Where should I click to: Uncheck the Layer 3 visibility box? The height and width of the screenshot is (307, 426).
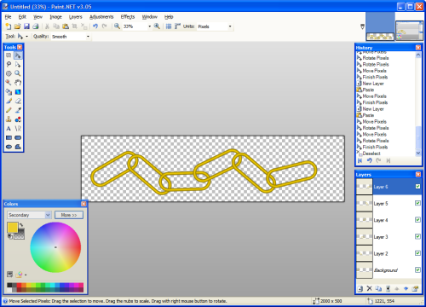coord(417,236)
